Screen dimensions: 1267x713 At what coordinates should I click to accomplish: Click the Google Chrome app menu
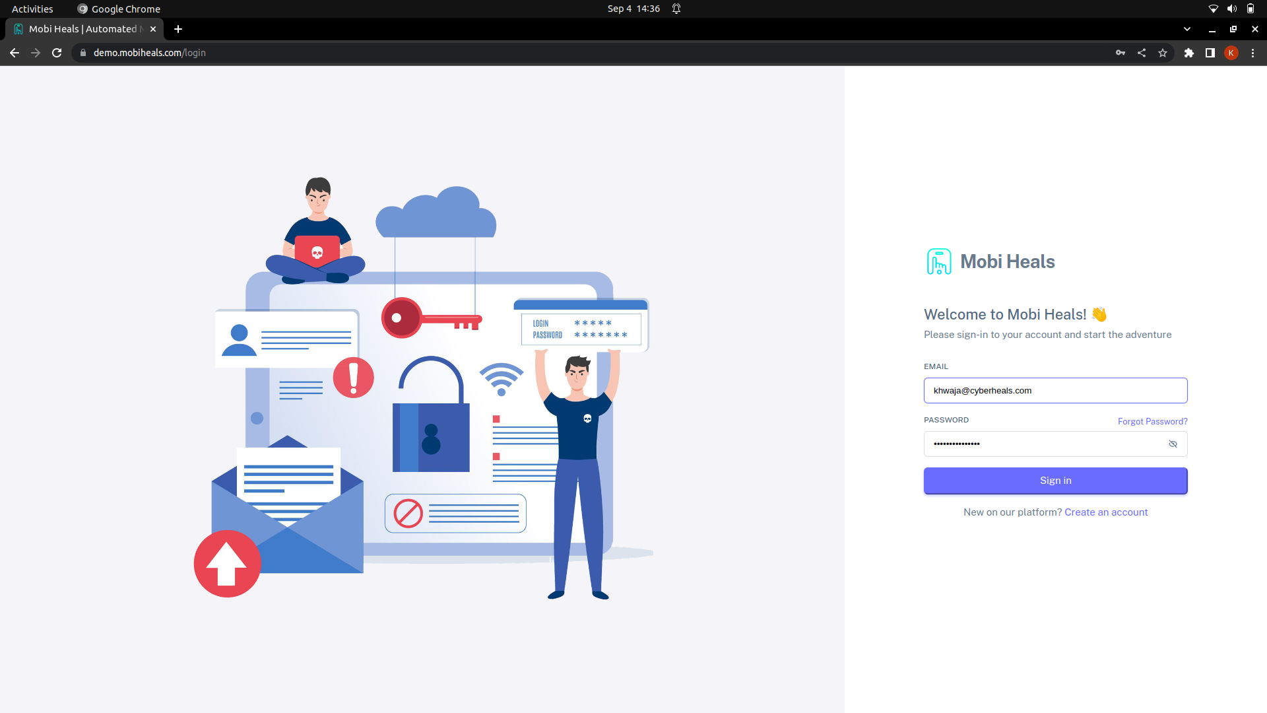click(x=119, y=9)
